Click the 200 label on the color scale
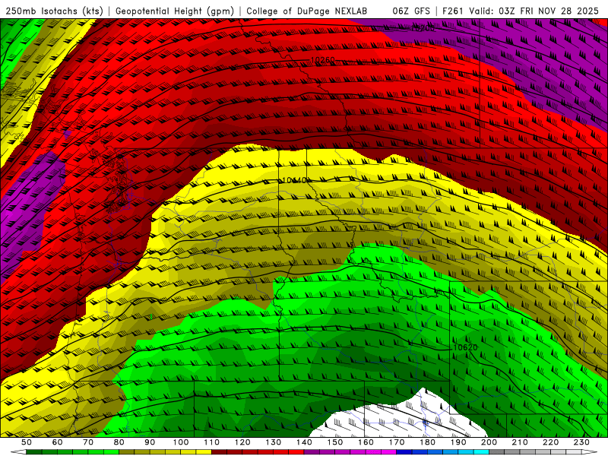608x456 pixels. 489,442
